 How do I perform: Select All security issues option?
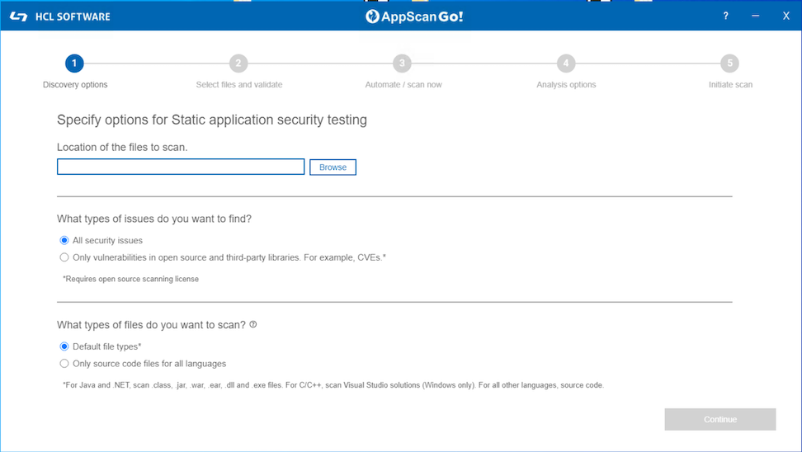click(64, 241)
